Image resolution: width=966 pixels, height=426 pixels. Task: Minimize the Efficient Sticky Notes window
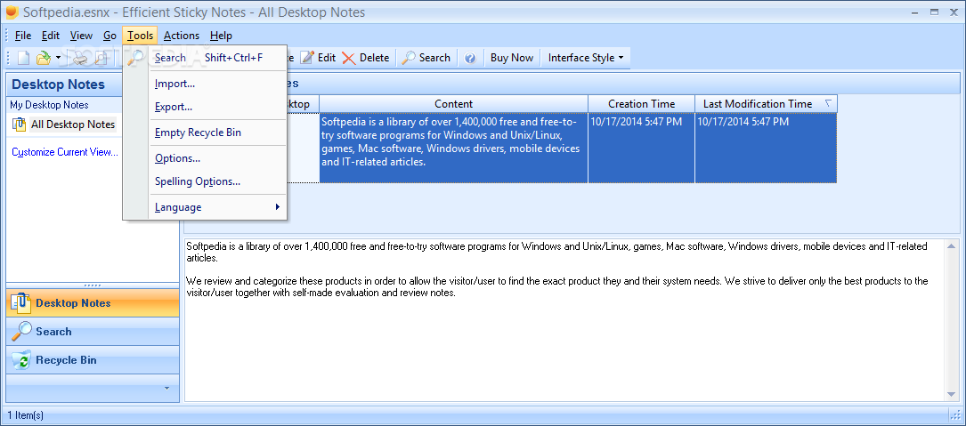pos(915,11)
